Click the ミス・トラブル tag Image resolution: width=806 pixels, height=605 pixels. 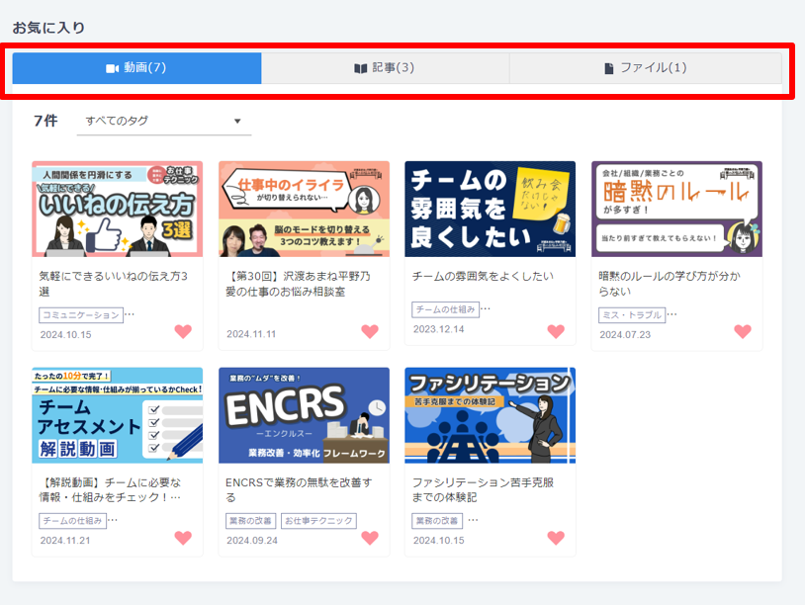(x=630, y=315)
